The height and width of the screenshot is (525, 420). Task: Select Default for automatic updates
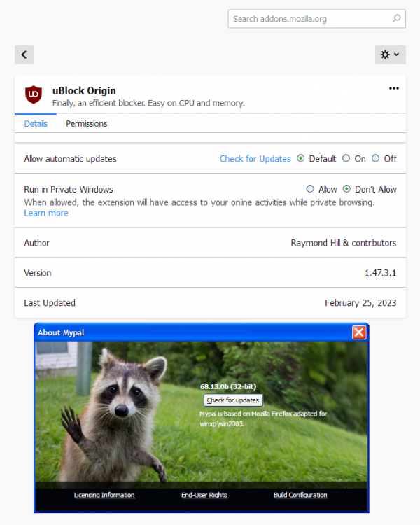tap(301, 159)
